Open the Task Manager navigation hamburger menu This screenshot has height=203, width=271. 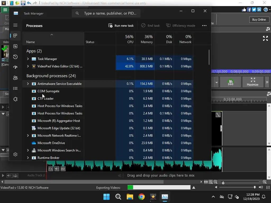[x=15, y=25]
